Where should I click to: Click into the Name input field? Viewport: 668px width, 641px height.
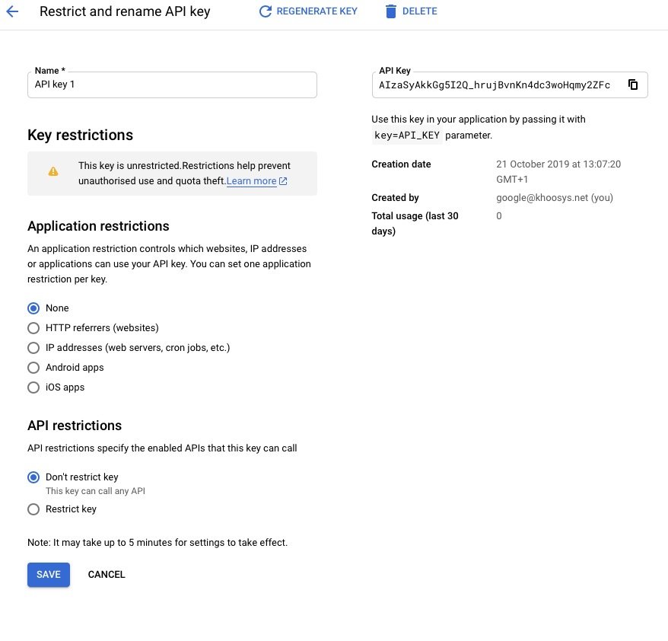[x=172, y=85]
